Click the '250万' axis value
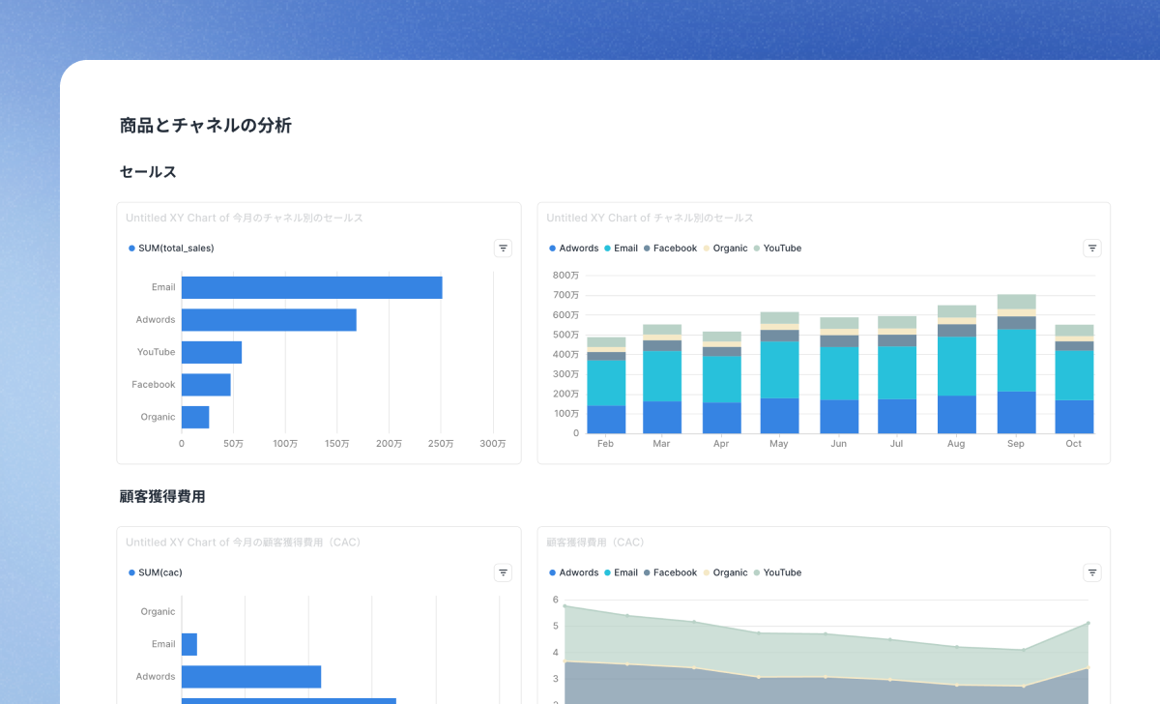Screen dimensions: 1160x704 (x=441, y=444)
